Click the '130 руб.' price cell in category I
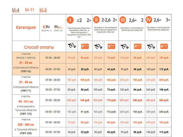 pyautogui.click(x=72, y=112)
